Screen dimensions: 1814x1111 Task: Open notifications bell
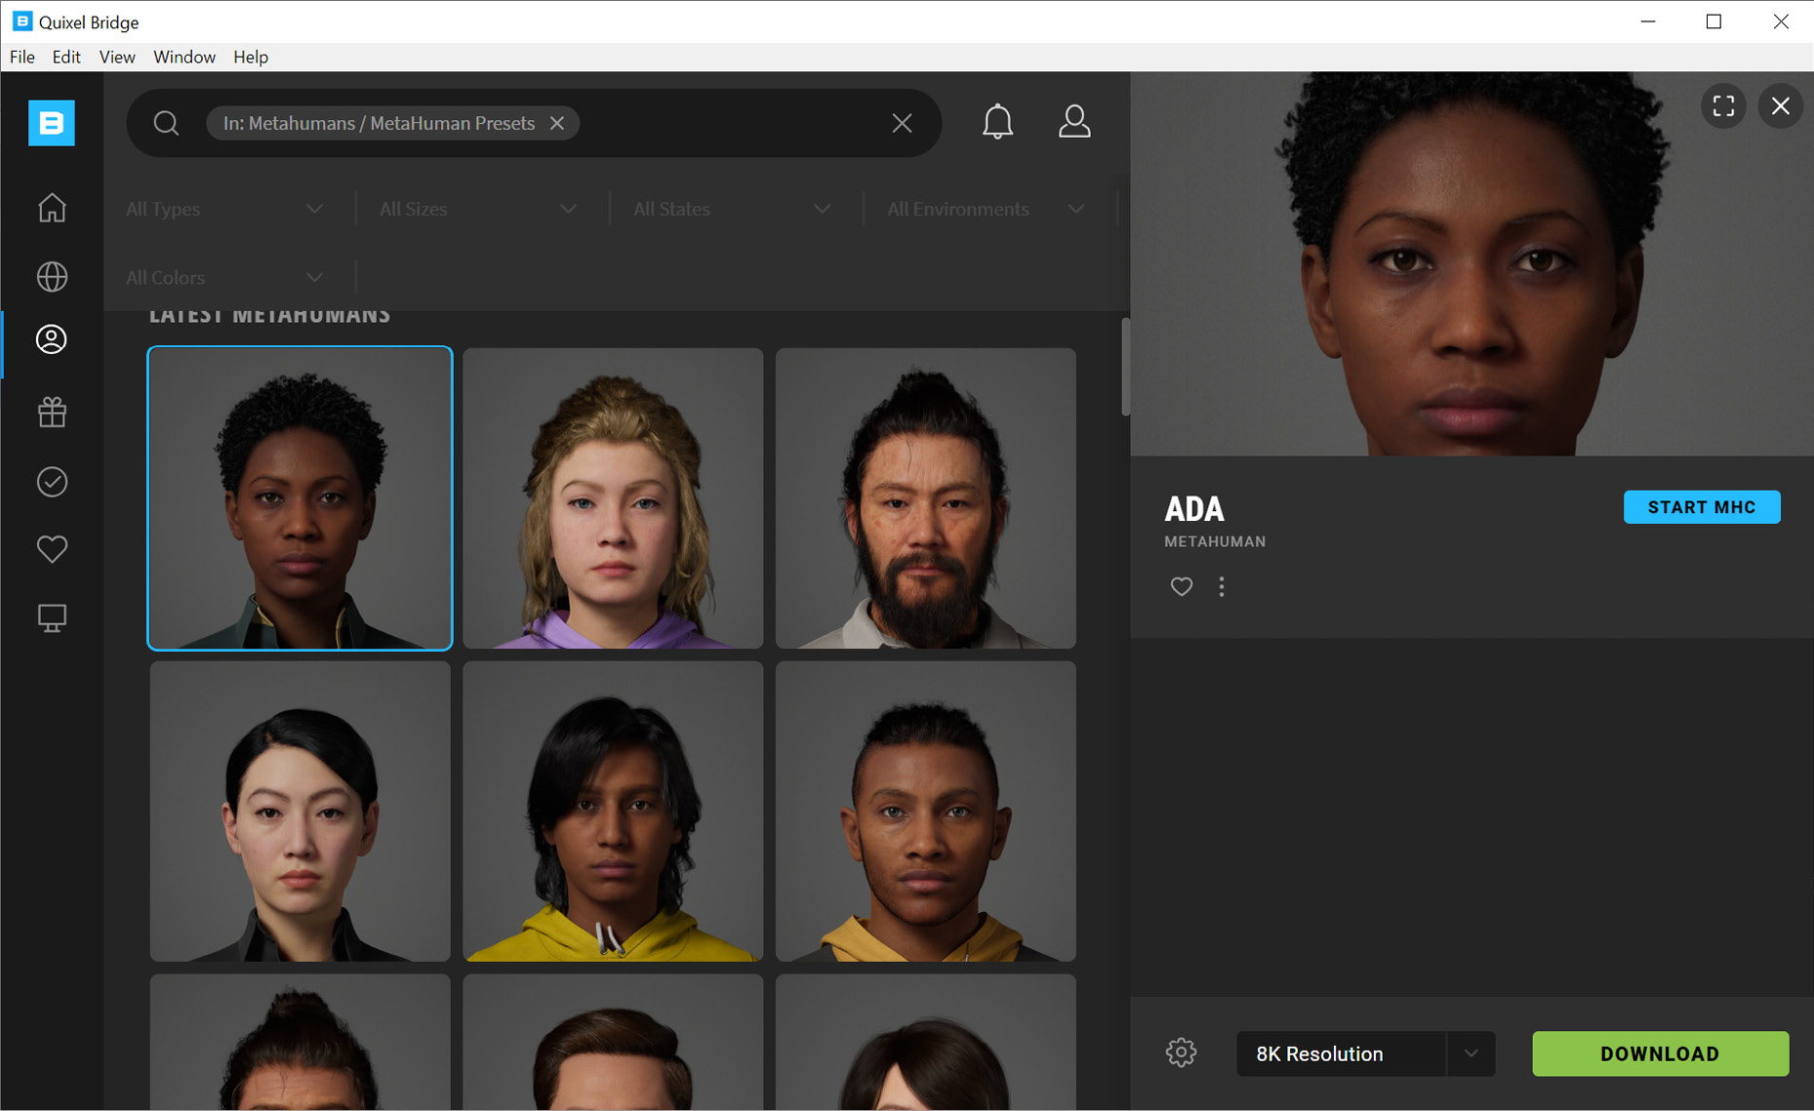tap(997, 122)
